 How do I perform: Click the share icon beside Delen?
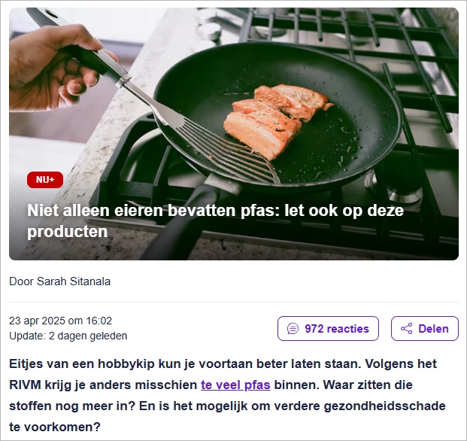[x=407, y=329]
